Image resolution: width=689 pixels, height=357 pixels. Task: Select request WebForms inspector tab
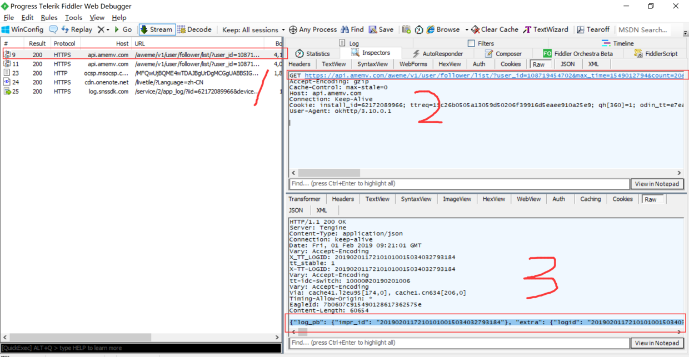pos(413,64)
